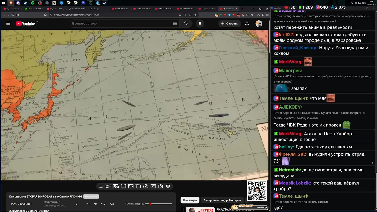
Task: Click the split minutes value 0
Action: [x=77, y=204]
